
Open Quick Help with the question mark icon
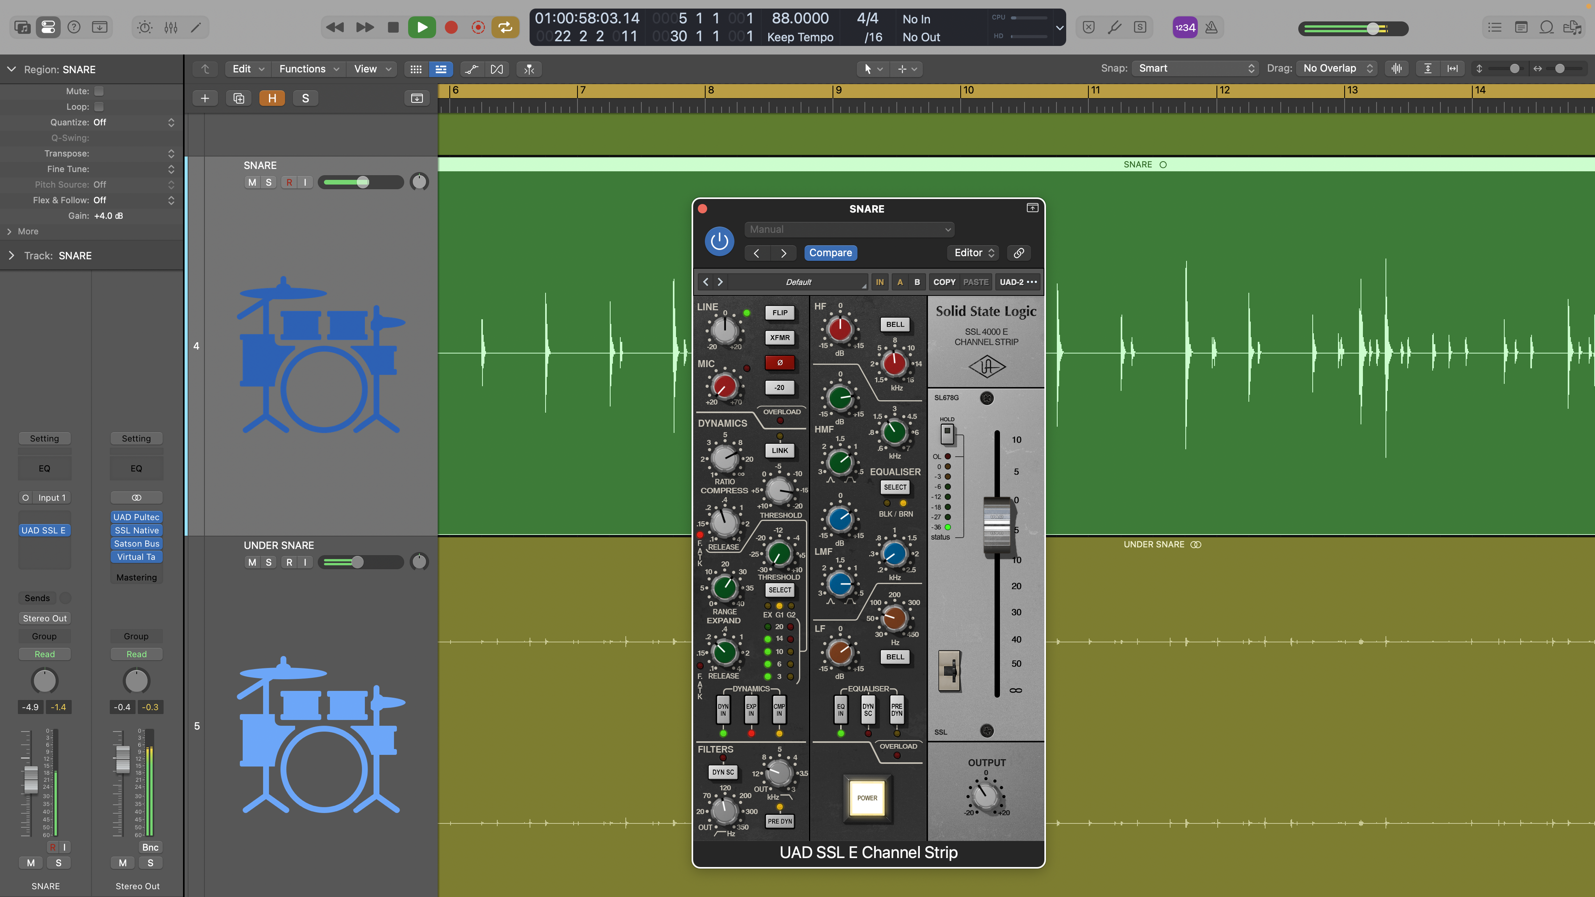(x=74, y=27)
